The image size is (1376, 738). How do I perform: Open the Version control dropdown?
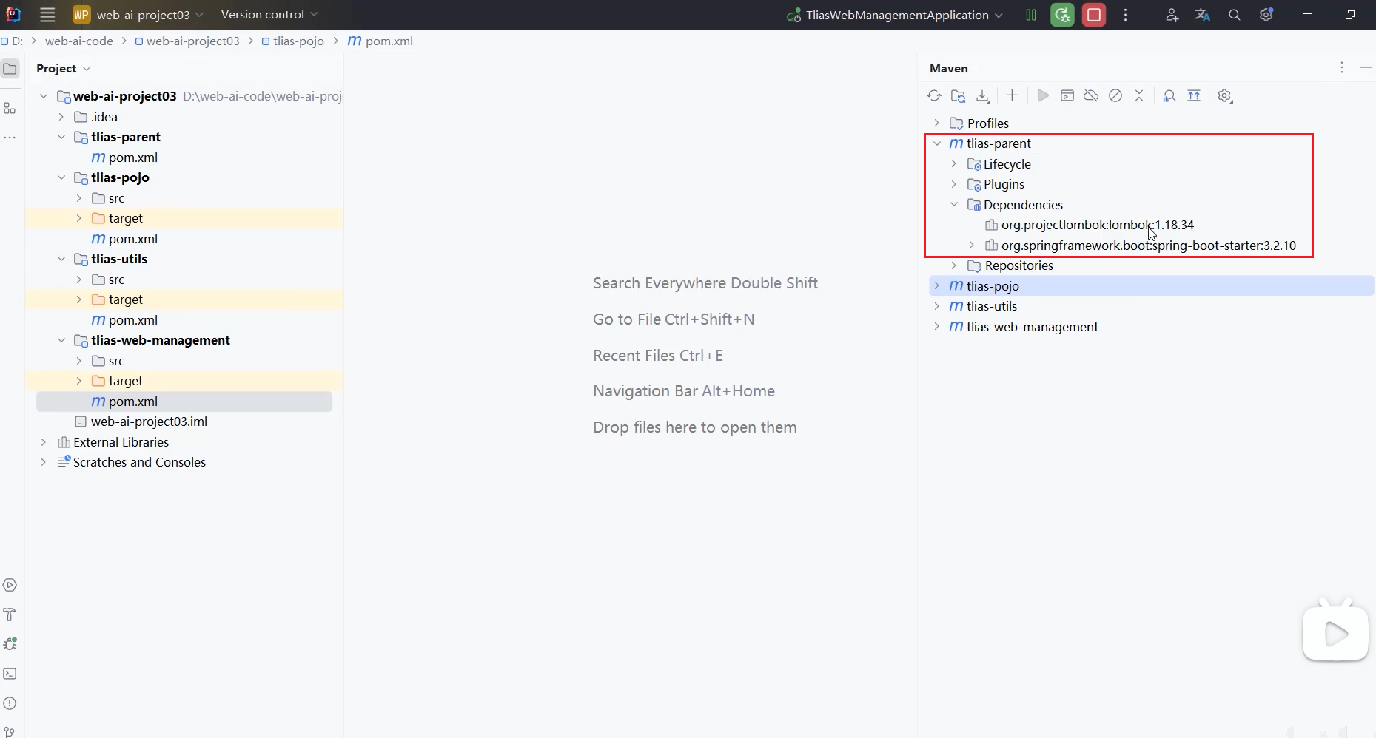tap(269, 15)
